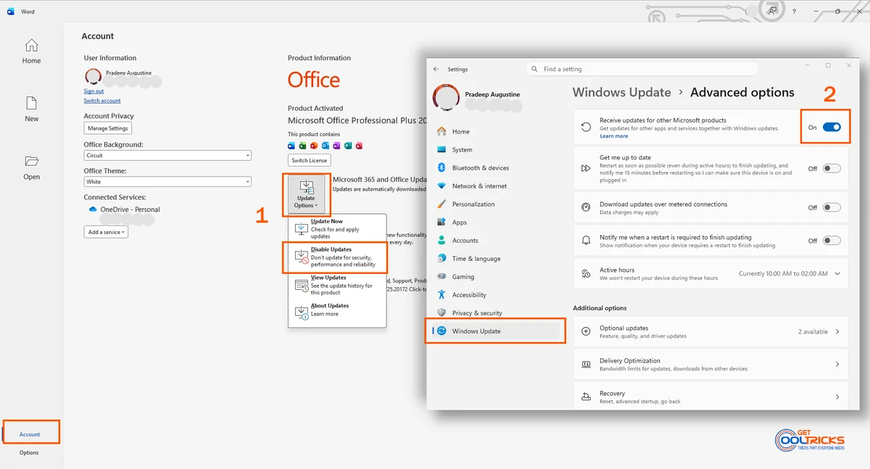
Task: Click Pradeep Augustine profile picture in Settings
Action: (x=446, y=99)
